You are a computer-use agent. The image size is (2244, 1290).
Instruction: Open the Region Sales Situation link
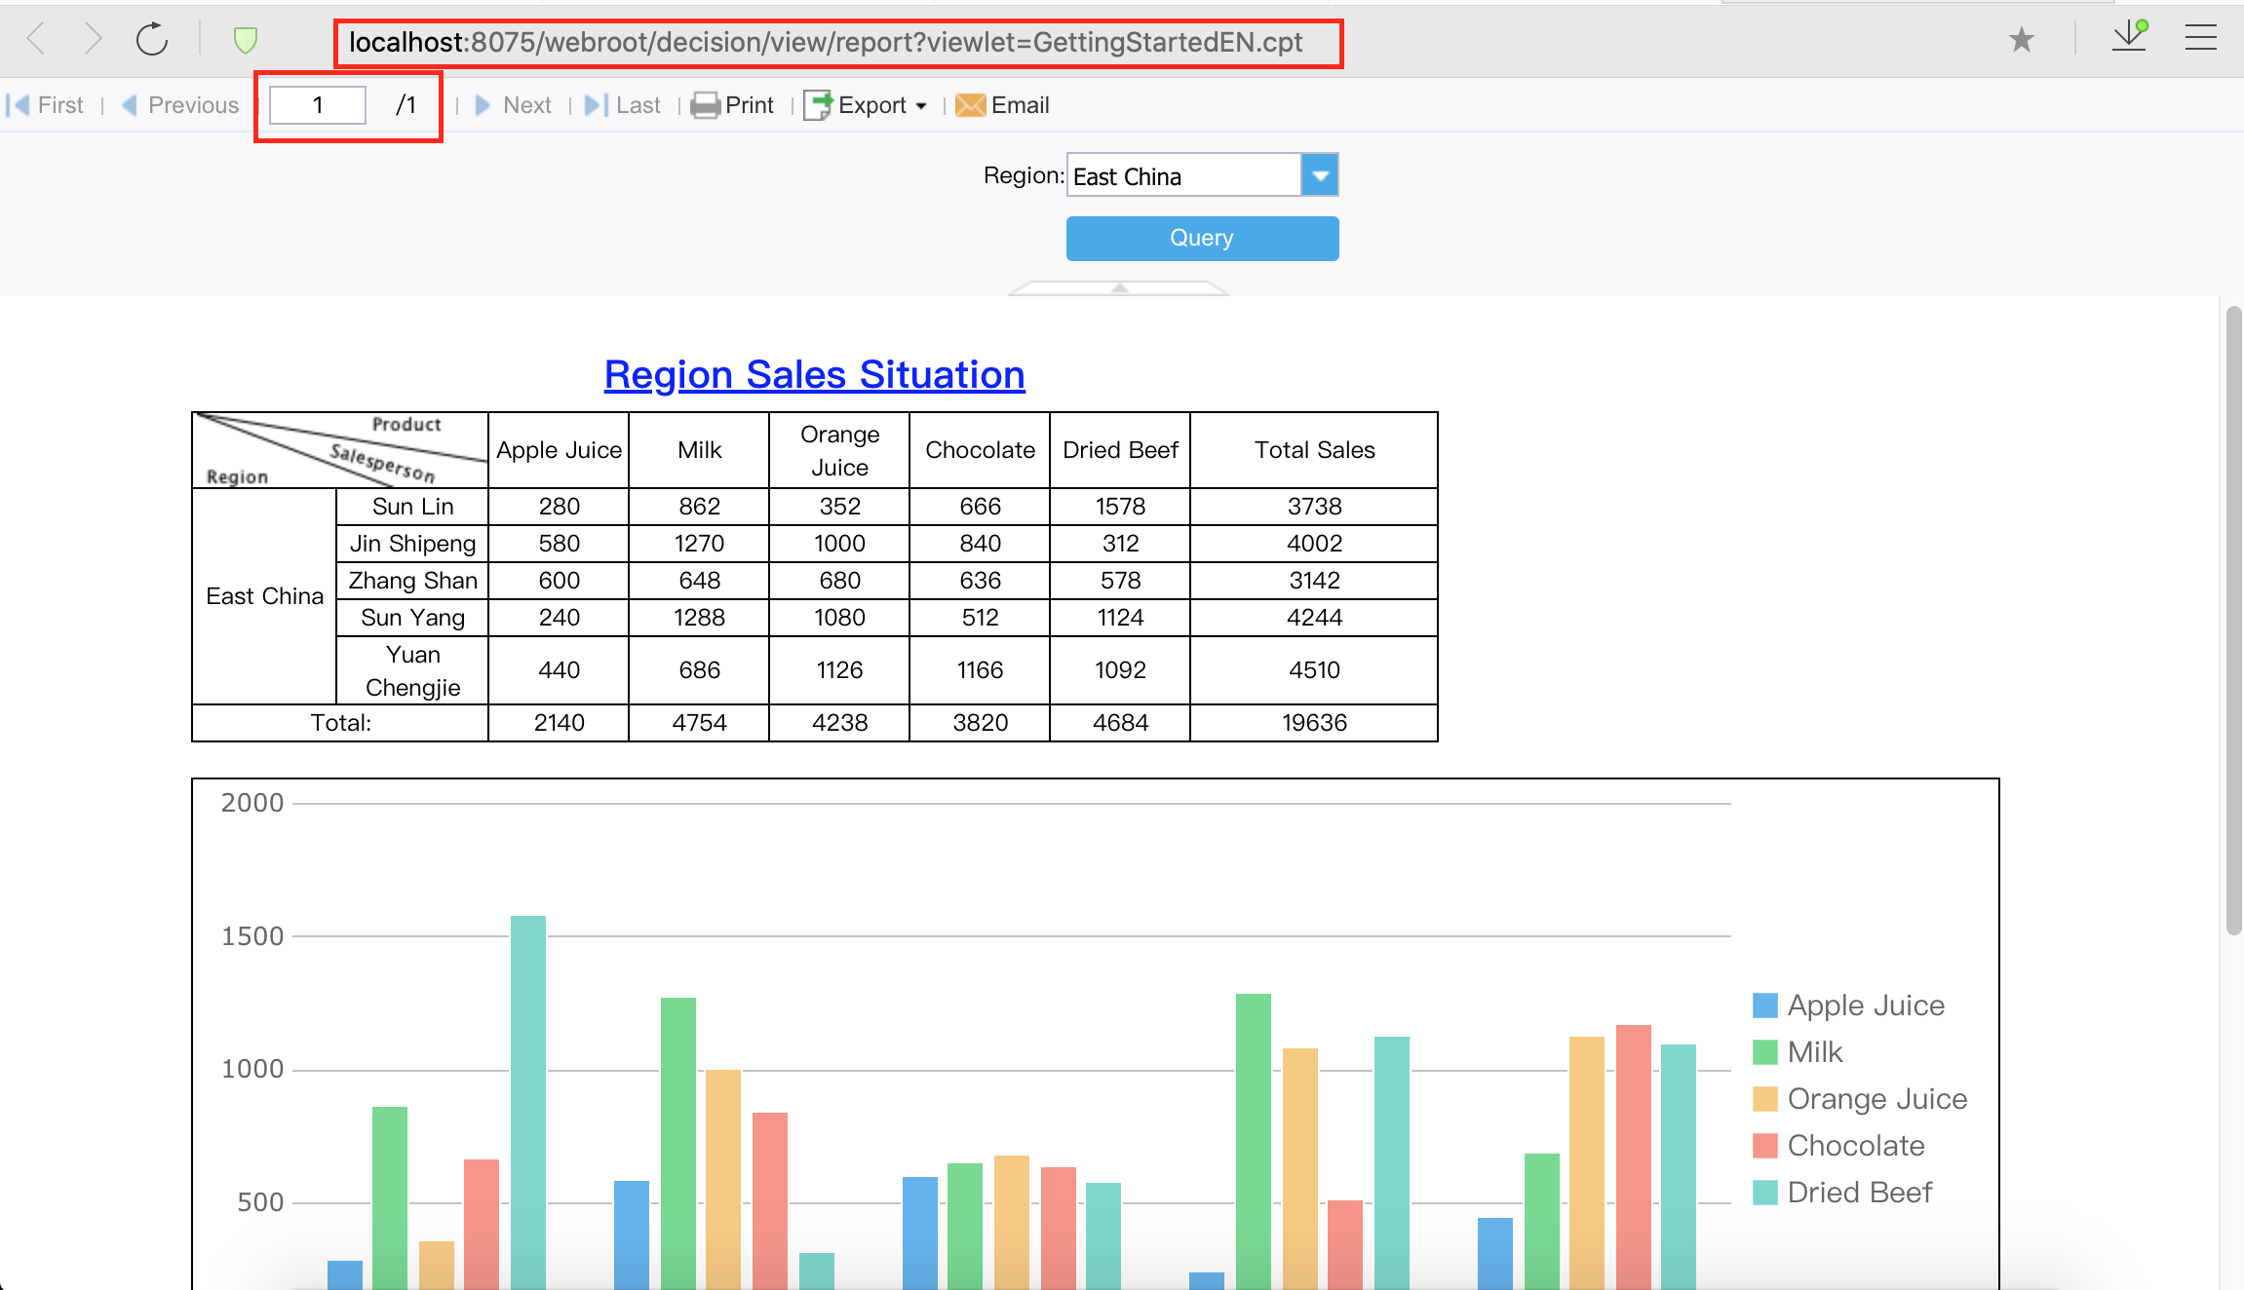pos(813,374)
